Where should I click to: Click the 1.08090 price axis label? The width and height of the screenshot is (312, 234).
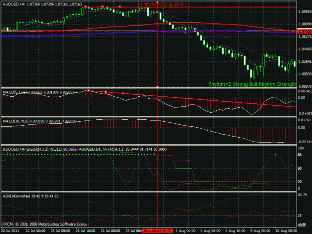(305, 24)
